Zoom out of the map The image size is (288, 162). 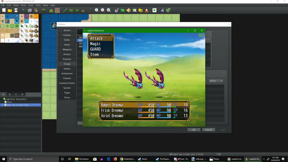click(103, 10)
